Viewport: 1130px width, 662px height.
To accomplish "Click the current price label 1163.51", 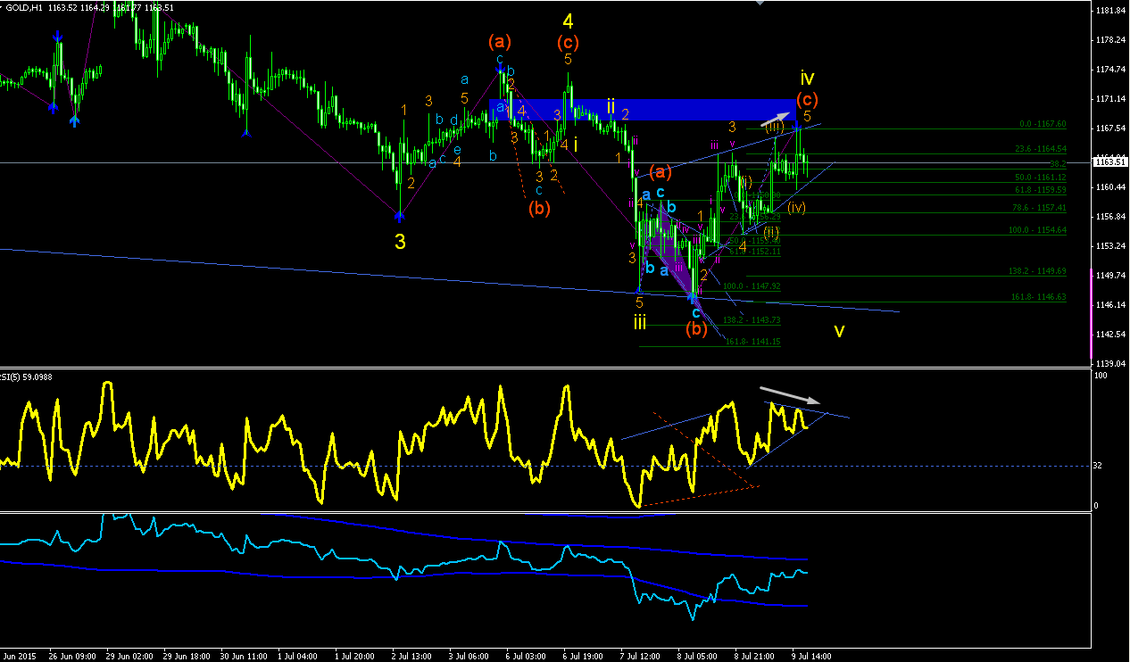I will point(1111,162).
